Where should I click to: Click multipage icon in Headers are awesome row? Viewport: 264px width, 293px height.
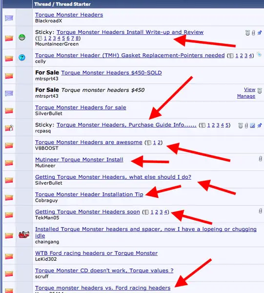point(149,143)
